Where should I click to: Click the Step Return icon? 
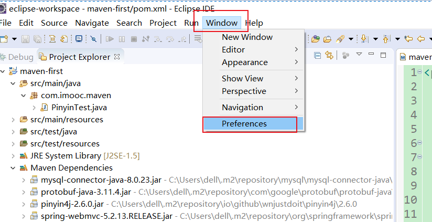182,39
